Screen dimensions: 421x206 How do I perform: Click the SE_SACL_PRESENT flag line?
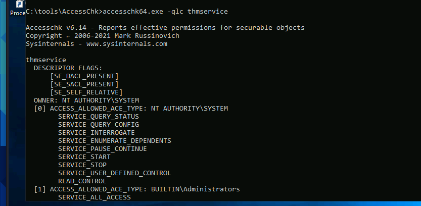tap(84, 84)
